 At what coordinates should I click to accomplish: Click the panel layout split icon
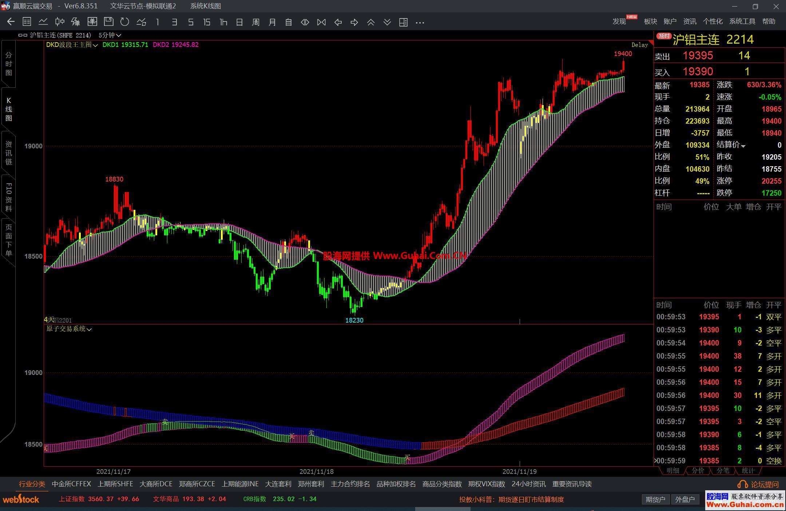pos(403,22)
